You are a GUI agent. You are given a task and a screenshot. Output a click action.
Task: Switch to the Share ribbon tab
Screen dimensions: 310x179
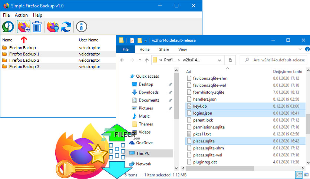click(x=164, y=50)
